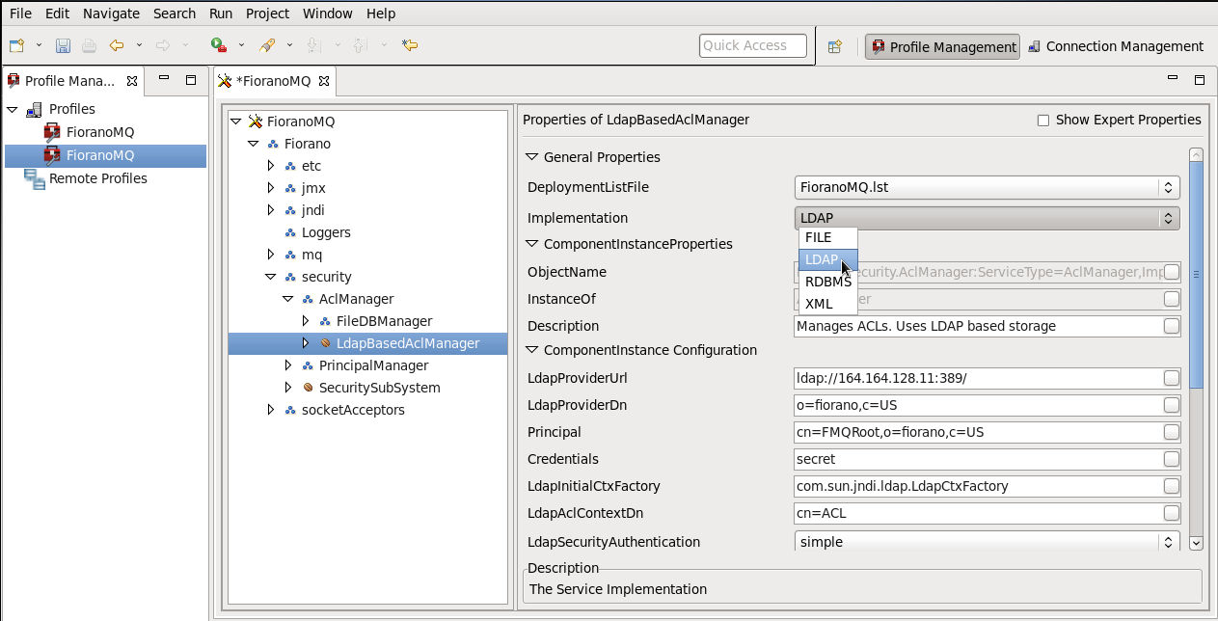Click the Forward arrow toolbar icon
This screenshot has height=621, width=1218.
point(163,45)
